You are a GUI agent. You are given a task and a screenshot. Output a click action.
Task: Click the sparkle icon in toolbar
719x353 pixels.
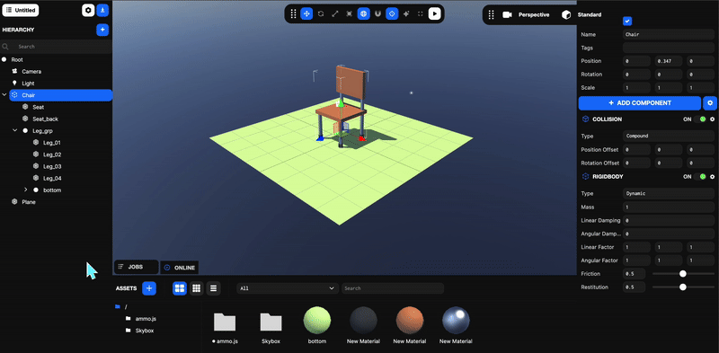pos(406,13)
